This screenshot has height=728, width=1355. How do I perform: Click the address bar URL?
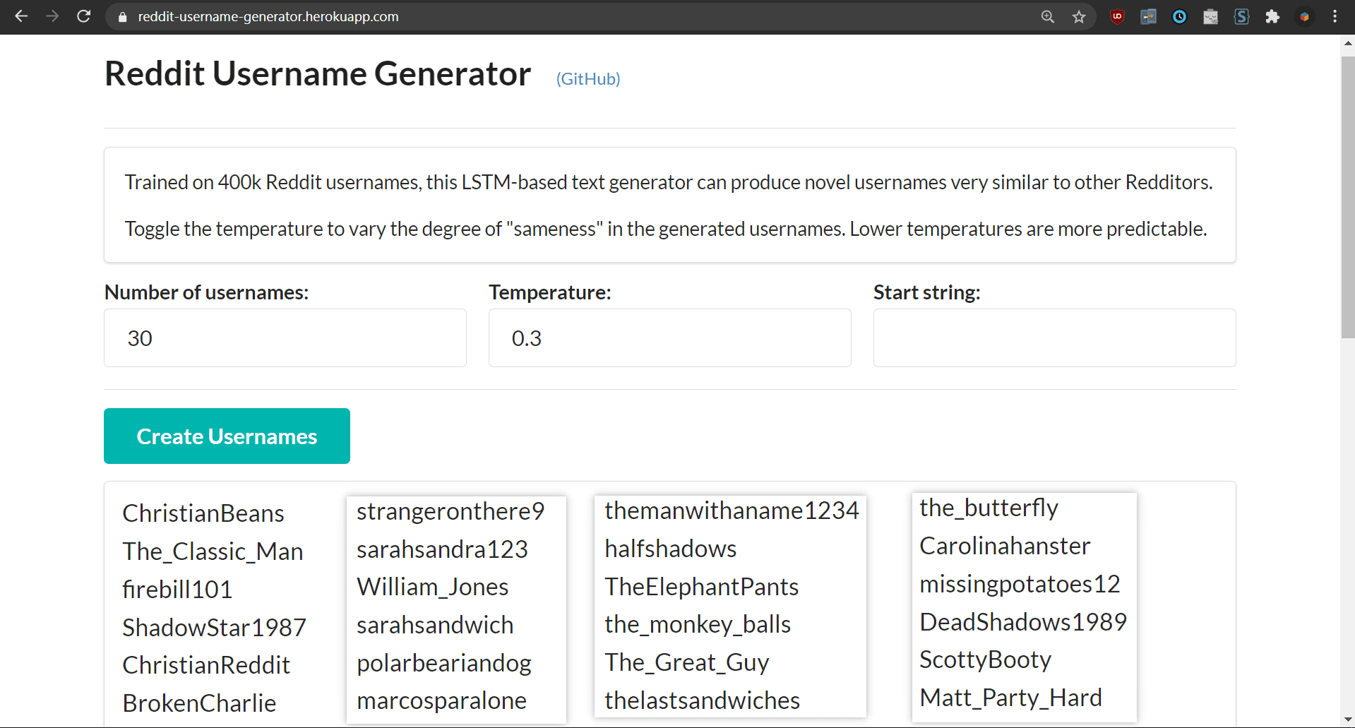[x=268, y=17]
